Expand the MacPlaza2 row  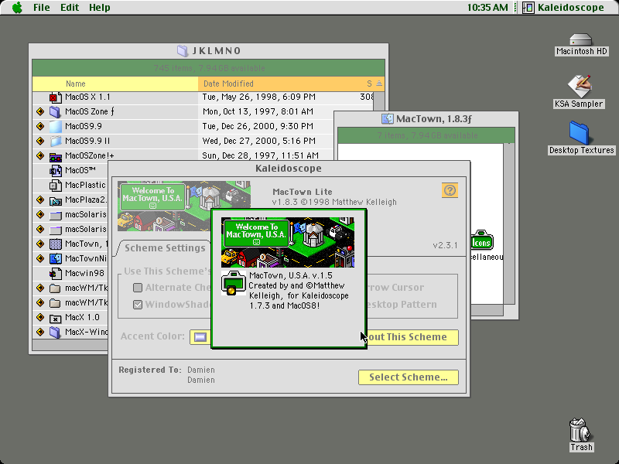tap(40, 200)
